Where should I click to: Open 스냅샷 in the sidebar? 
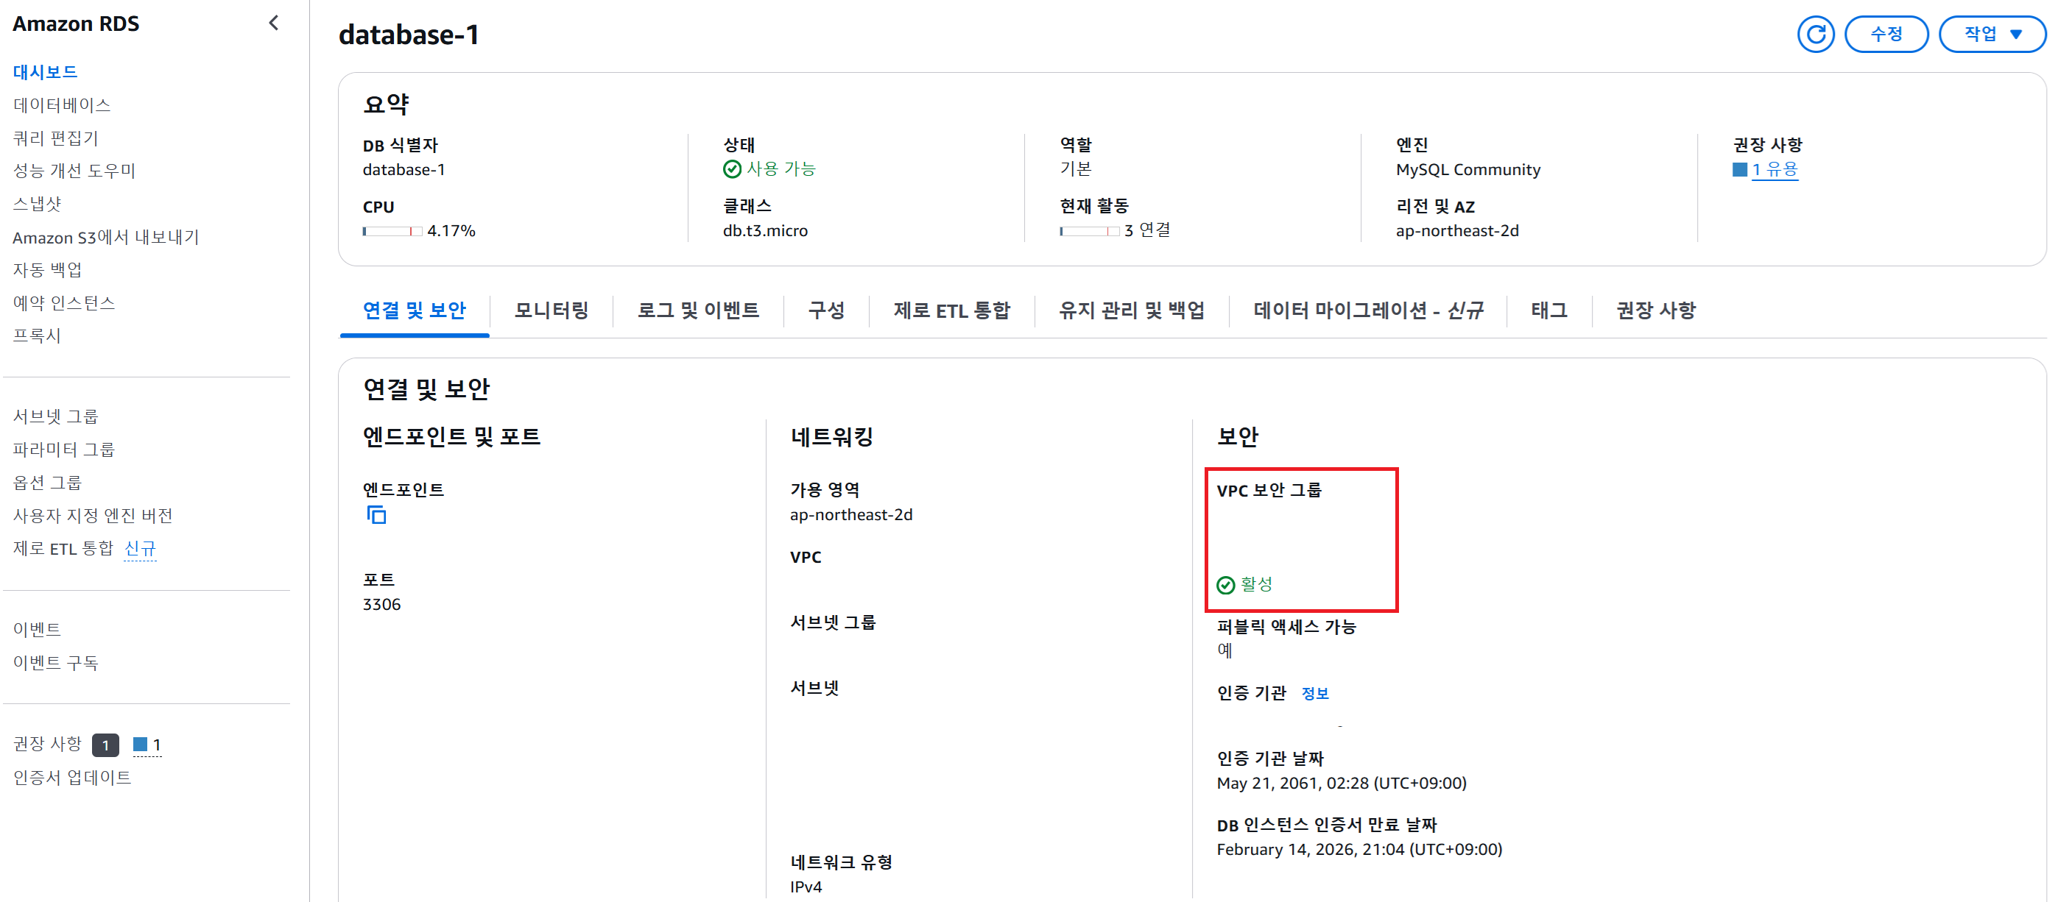(37, 205)
